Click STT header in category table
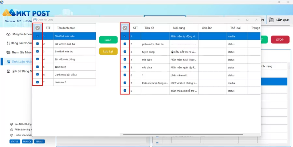 (x=48, y=28)
